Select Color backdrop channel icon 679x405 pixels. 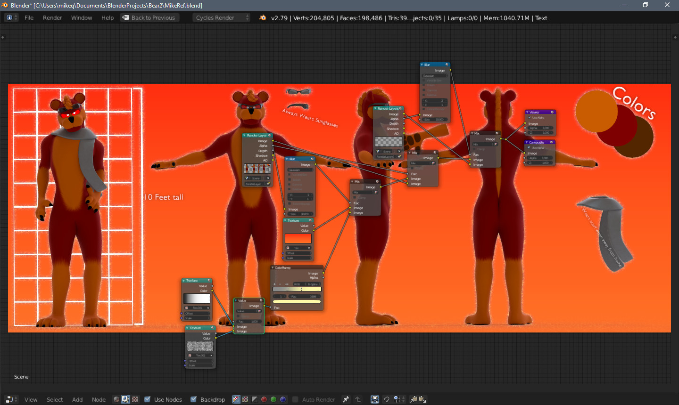(x=245, y=399)
